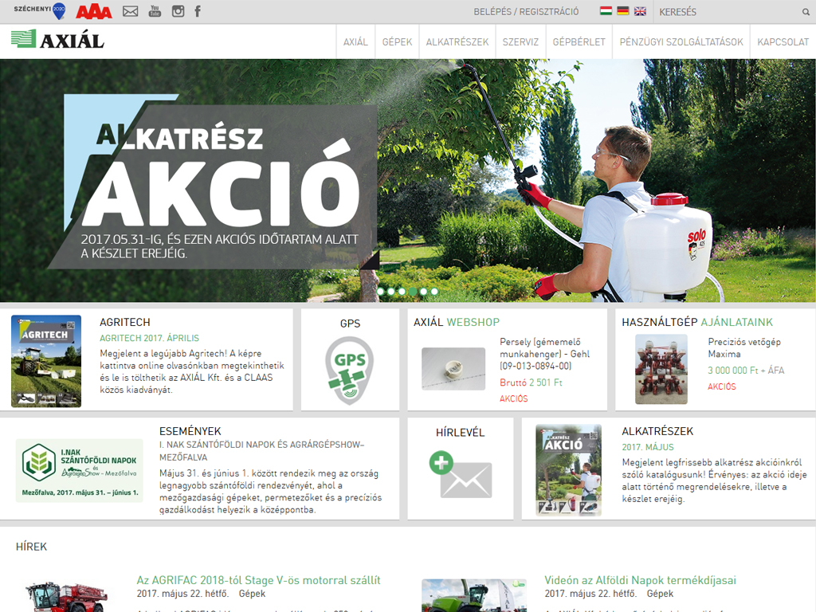Open the AXIÁL menu item
This screenshot has width=816, height=612.
[x=355, y=42]
